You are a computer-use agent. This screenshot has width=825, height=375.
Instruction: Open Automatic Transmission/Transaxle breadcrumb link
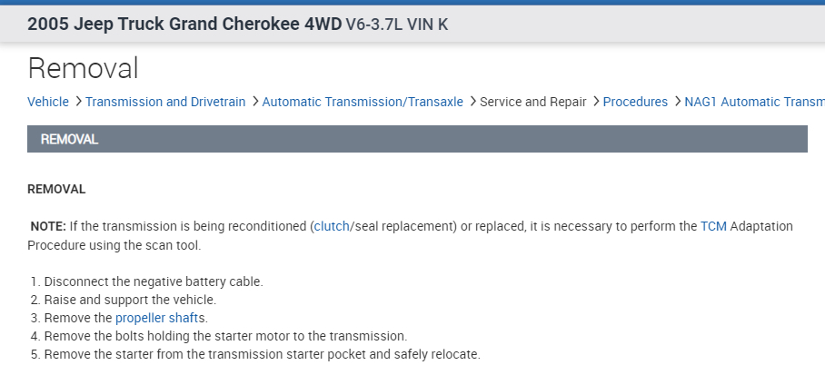tap(363, 102)
